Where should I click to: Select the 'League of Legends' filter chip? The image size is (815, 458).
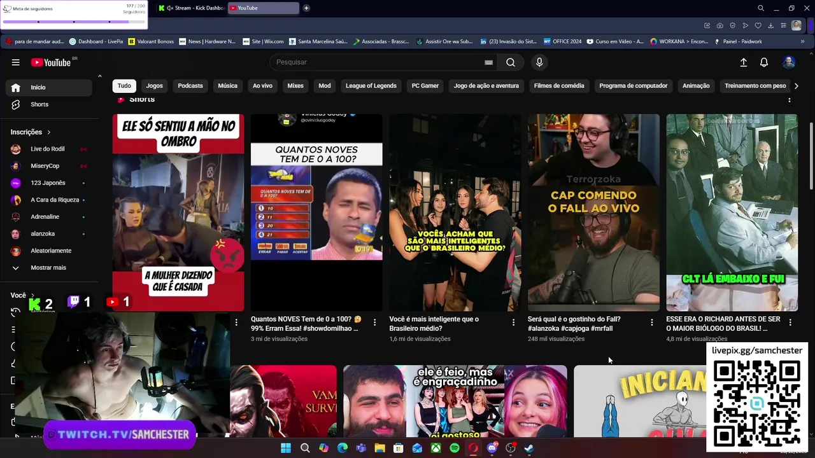pos(371,86)
